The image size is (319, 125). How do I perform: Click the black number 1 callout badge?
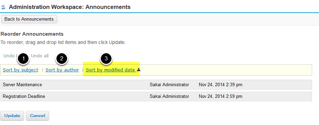pyautogui.click(x=24, y=59)
